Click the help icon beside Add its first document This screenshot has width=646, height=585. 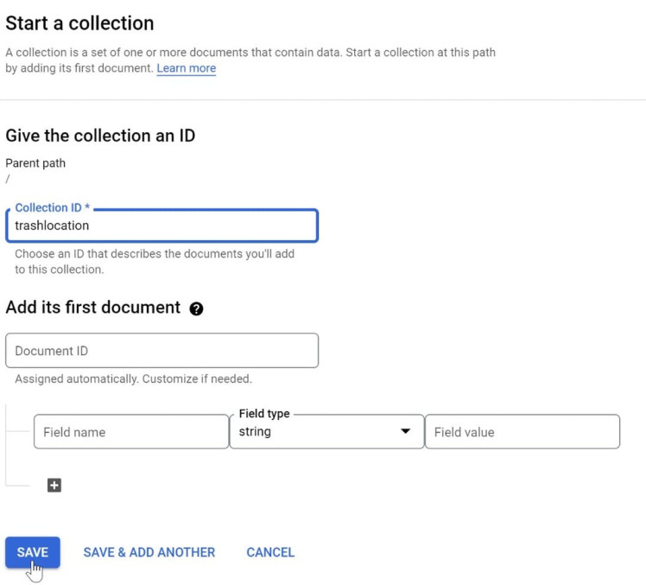pyautogui.click(x=196, y=308)
